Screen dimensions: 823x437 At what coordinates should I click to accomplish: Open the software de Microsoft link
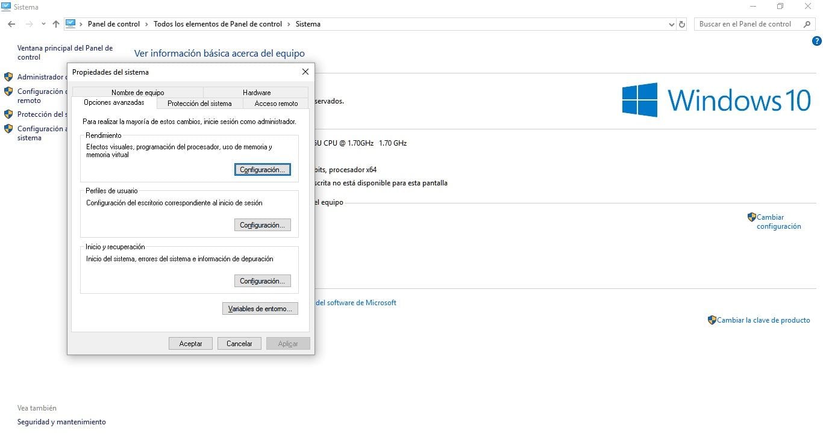tap(356, 303)
